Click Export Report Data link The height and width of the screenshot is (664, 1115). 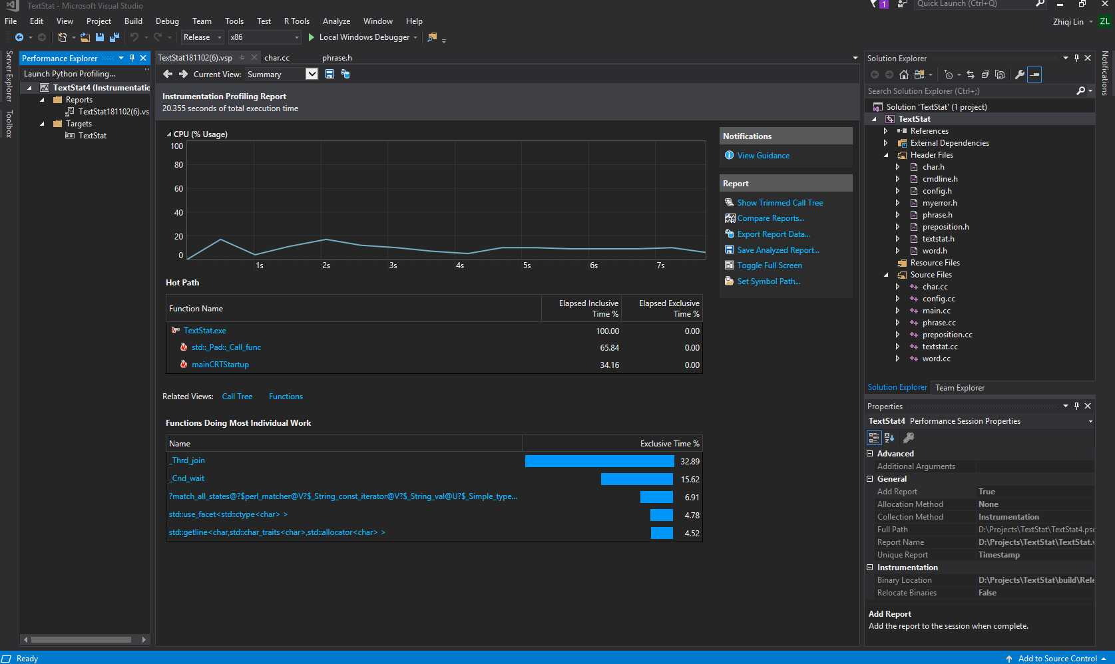773,234
